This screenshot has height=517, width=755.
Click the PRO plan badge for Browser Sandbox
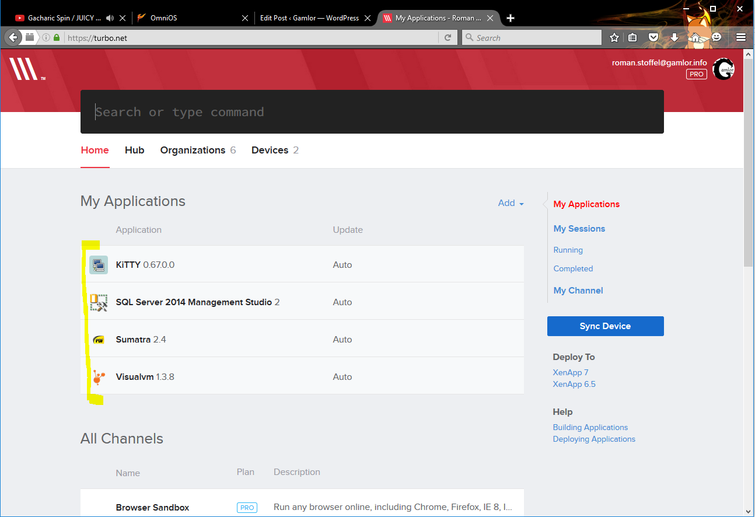(x=247, y=508)
